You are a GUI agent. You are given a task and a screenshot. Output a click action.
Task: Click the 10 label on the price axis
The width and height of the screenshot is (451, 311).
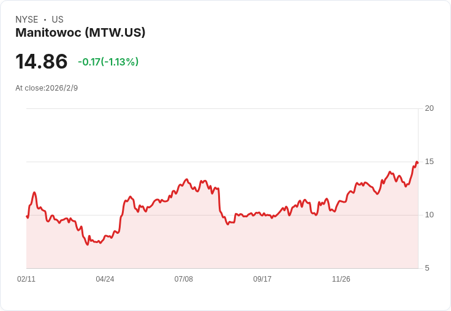point(429,215)
